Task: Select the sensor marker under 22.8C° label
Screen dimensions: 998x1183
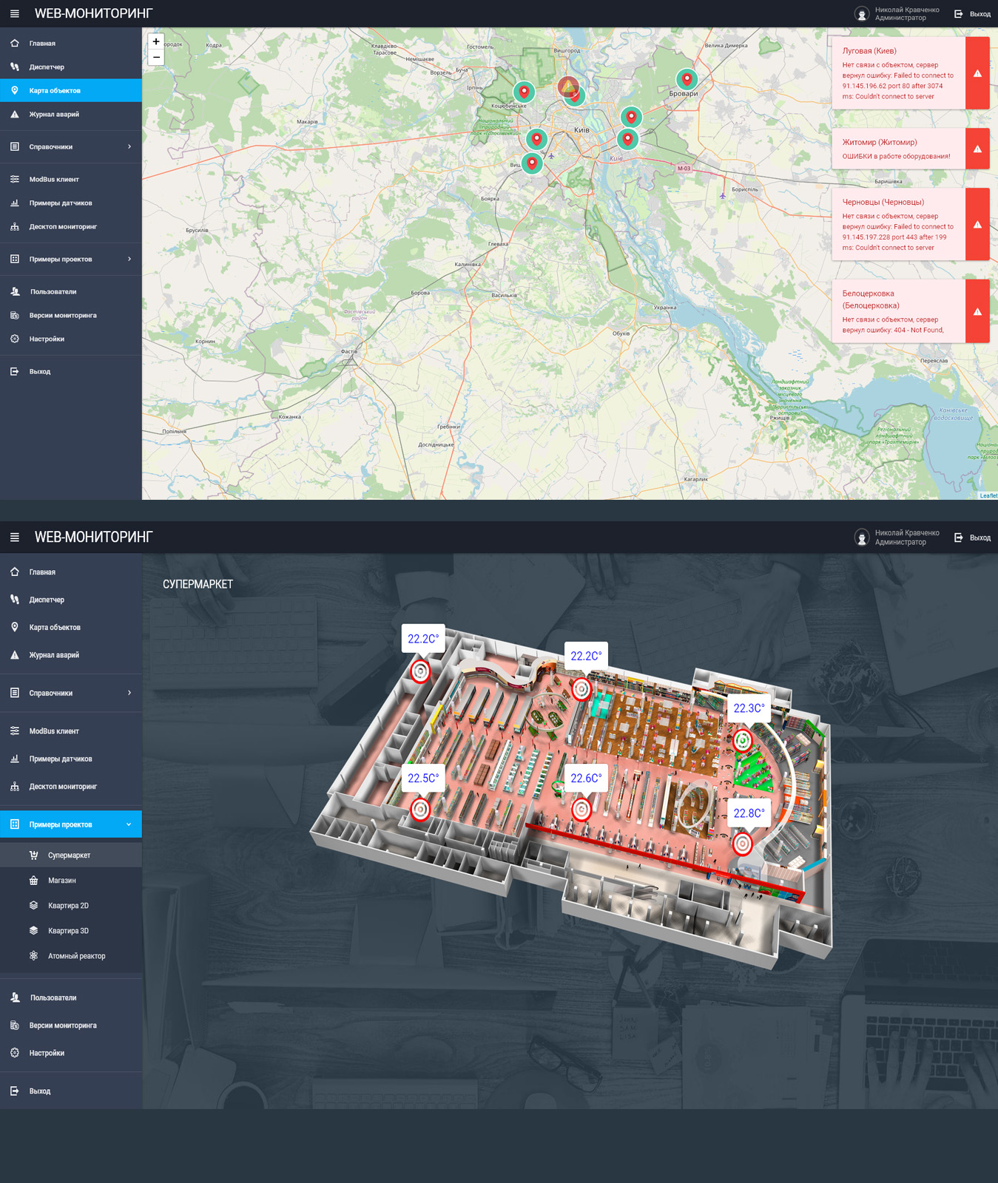Action: point(742,844)
